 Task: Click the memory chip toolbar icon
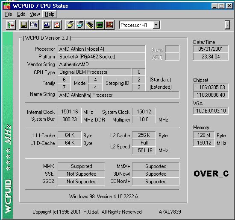click(x=90, y=25)
